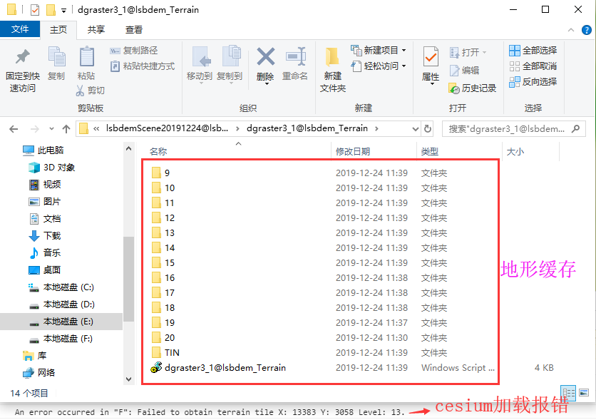Image resolution: width=596 pixels, height=420 pixels.
Task: Click the Copy (复制) ribbon icon
Action: [x=56, y=56]
